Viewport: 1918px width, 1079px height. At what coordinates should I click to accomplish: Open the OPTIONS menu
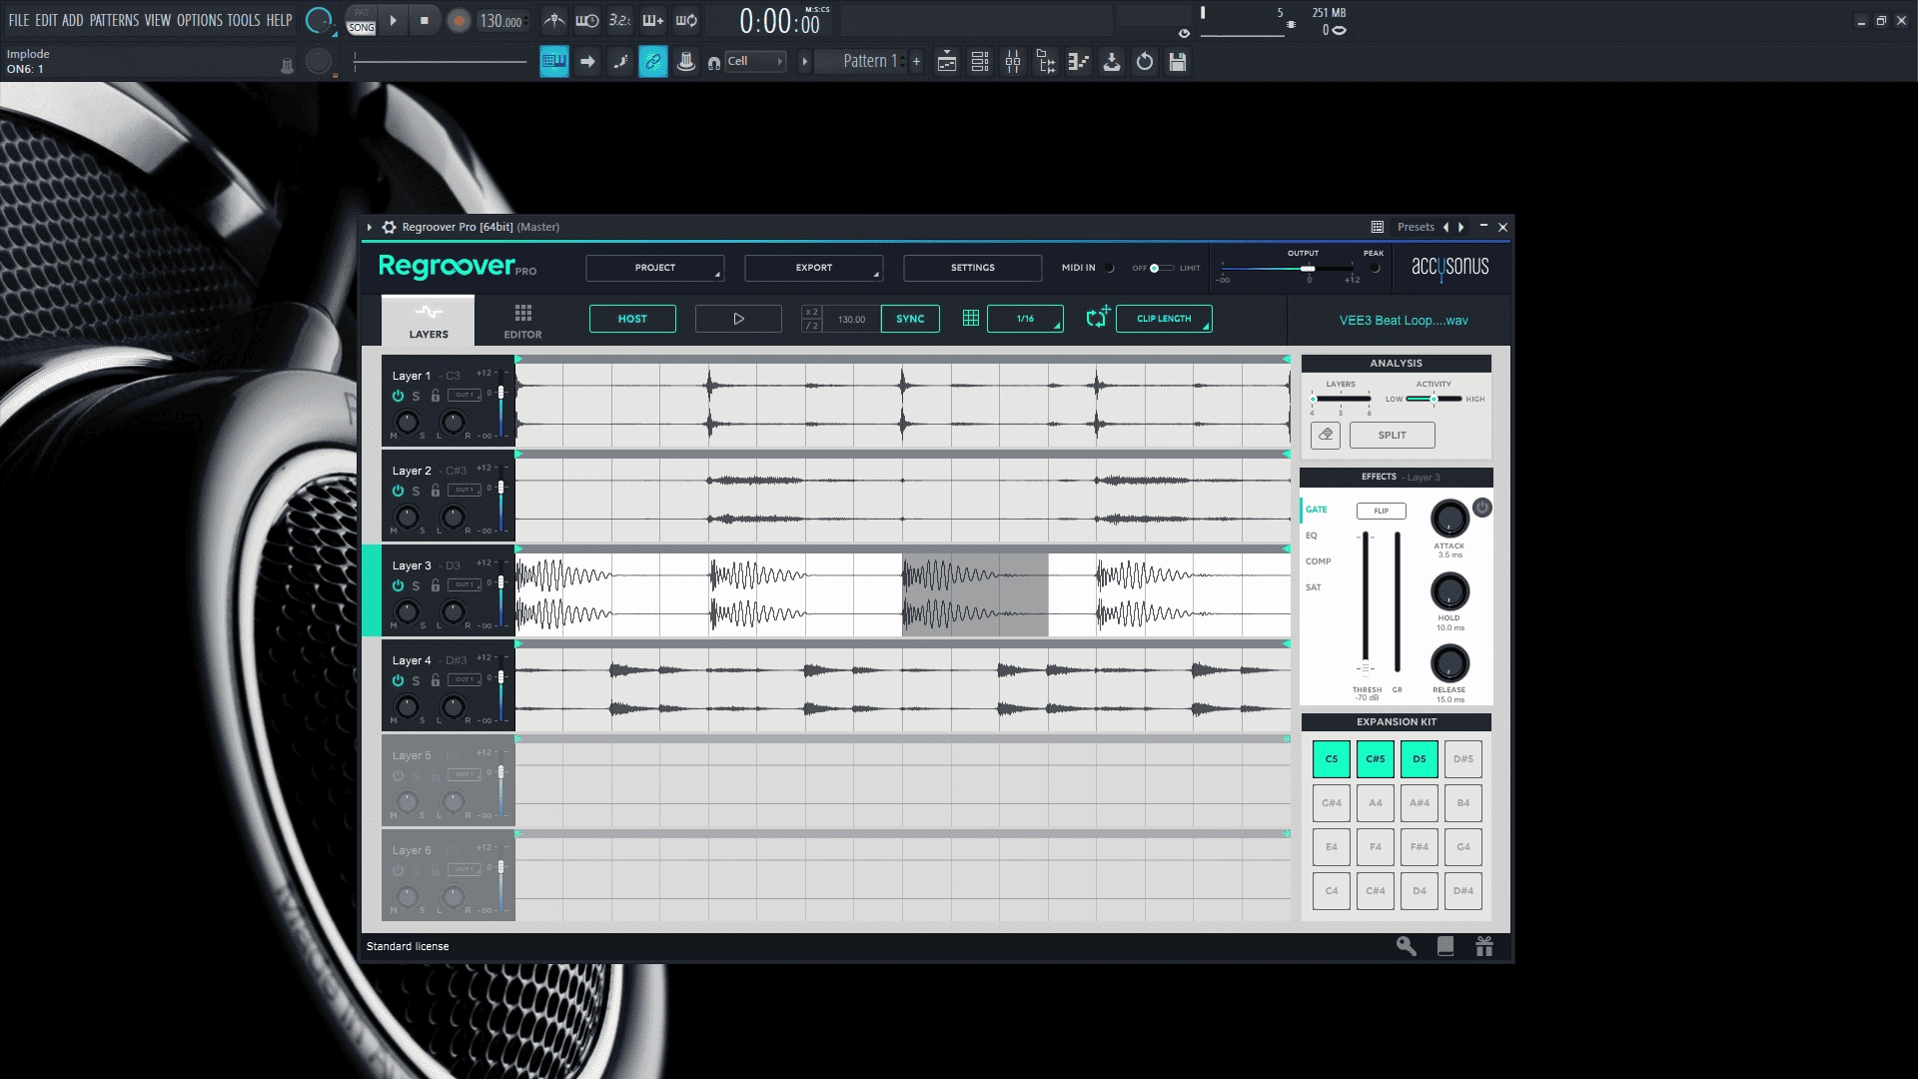click(x=200, y=20)
